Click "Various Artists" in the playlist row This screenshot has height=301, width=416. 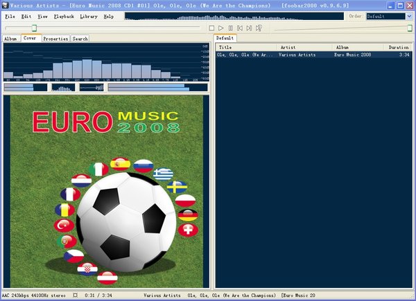click(297, 55)
